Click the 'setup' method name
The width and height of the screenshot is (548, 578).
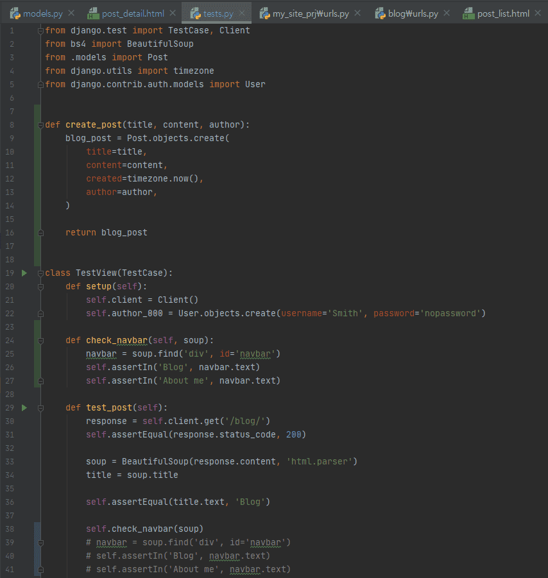(99, 286)
